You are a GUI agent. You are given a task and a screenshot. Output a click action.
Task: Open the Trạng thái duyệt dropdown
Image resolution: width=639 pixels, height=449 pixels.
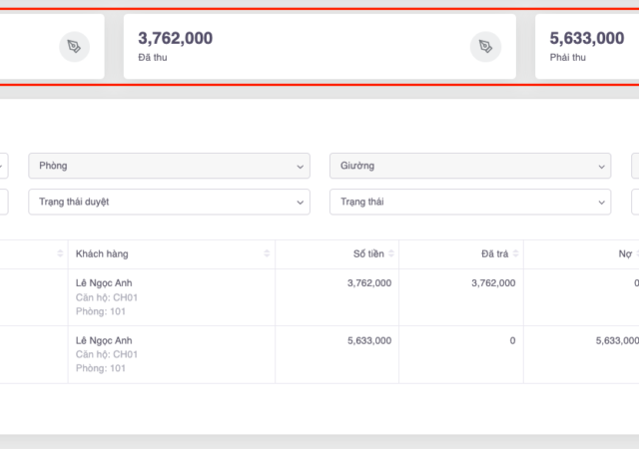pyautogui.click(x=170, y=202)
